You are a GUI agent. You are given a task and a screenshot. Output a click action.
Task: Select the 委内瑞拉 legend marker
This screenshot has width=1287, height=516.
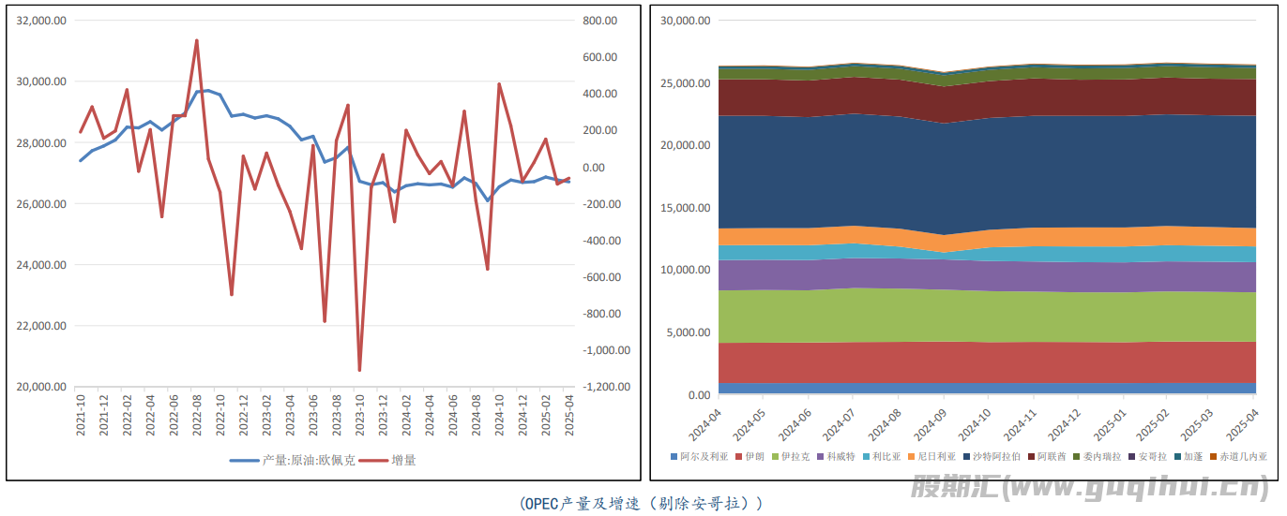[1076, 457]
